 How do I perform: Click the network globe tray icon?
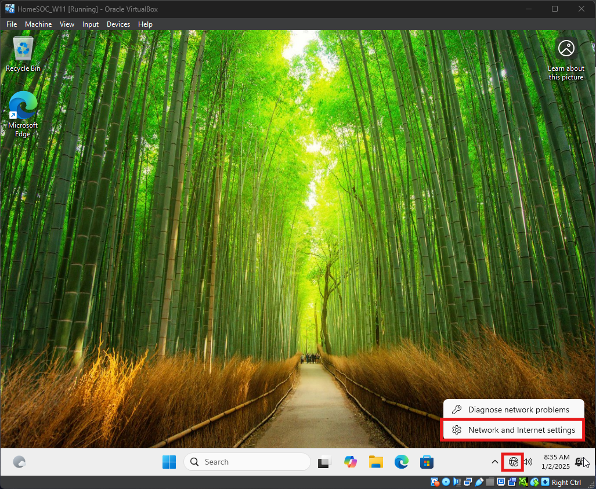(513, 462)
